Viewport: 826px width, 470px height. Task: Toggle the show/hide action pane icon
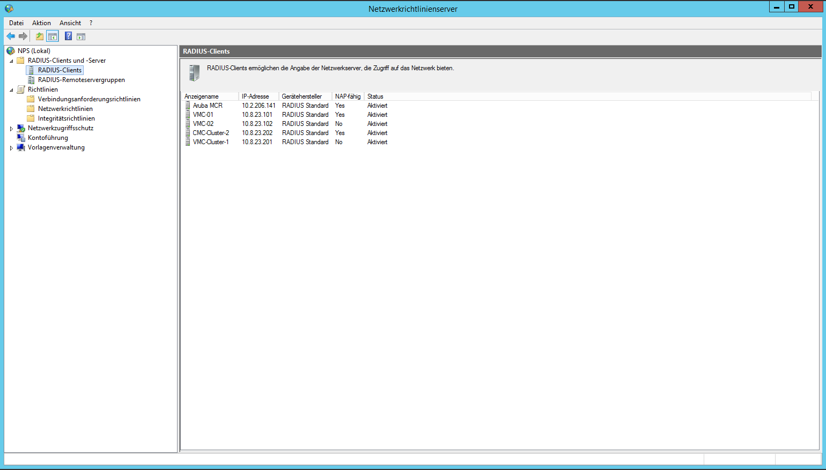click(81, 36)
